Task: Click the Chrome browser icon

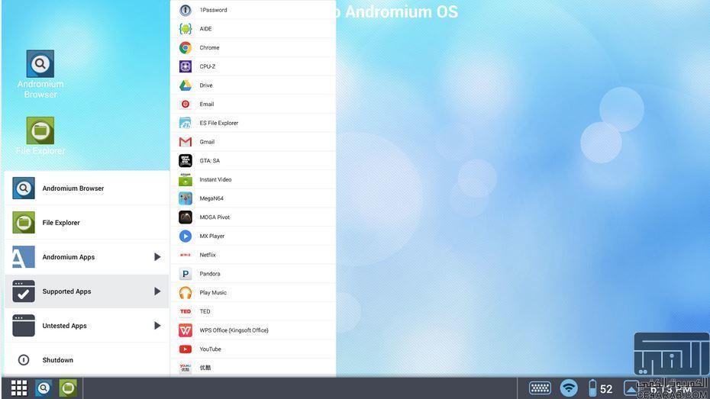Action: click(x=186, y=47)
